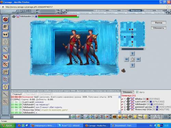This screenshot has width=171, height=128.
Task: Click Обновить button above player list
Action: click(x=128, y=92)
